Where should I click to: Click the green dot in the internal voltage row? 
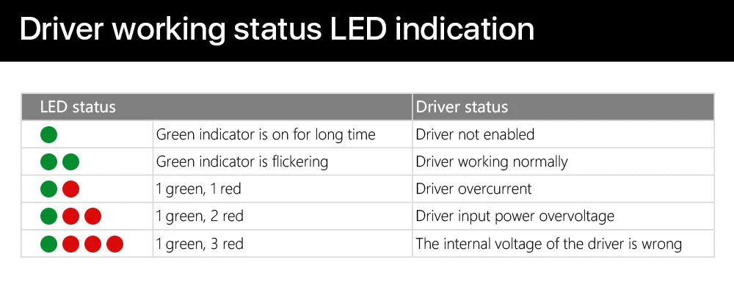tap(48, 244)
